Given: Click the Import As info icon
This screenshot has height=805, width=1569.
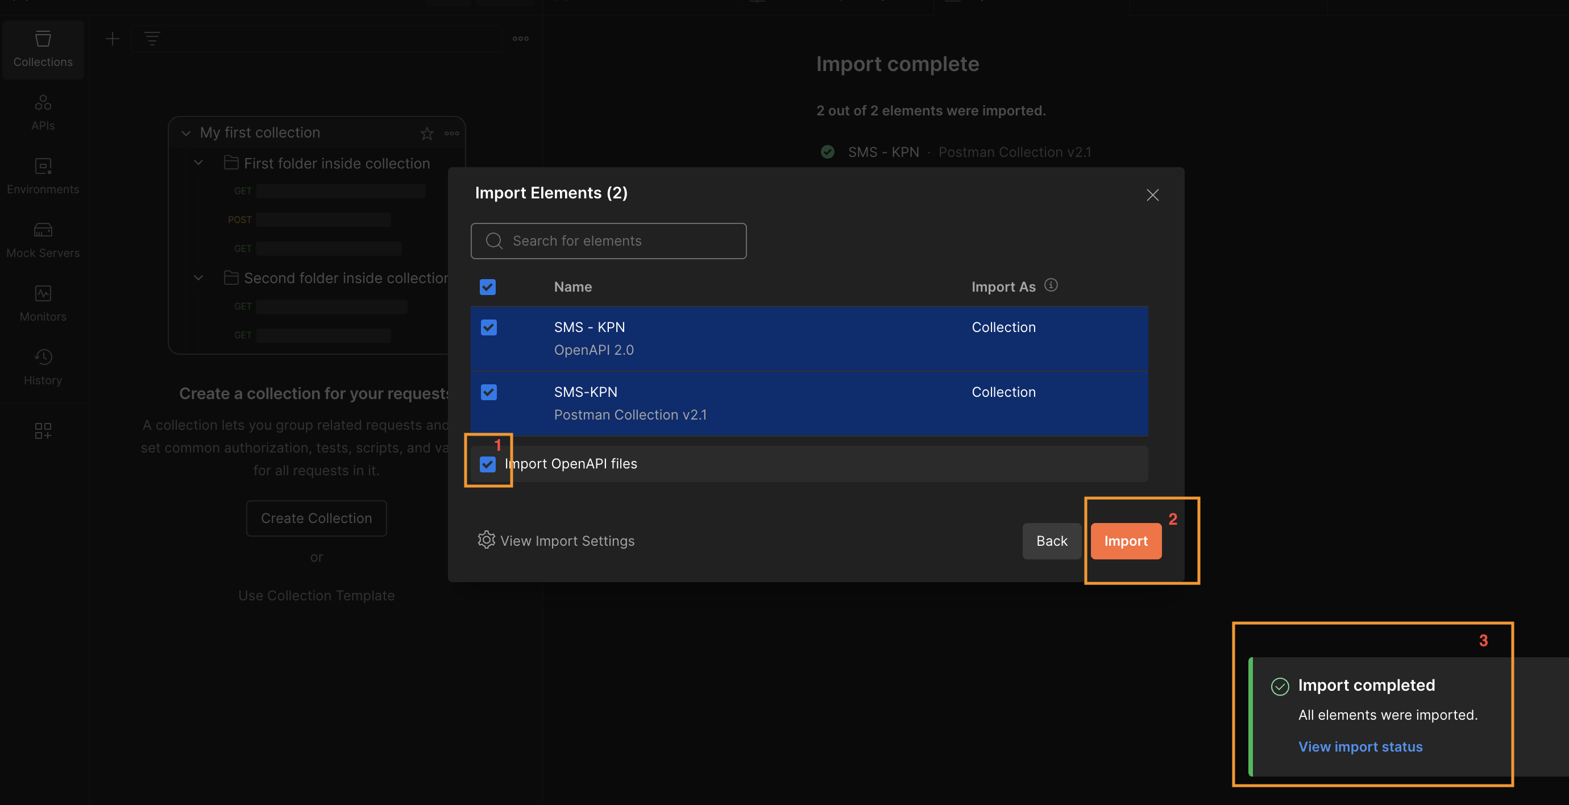Looking at the screenshot, I should point(1051,285).
